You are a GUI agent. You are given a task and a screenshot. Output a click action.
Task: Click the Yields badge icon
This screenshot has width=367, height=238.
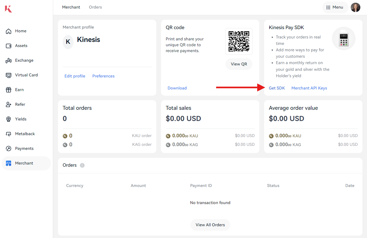[x=9, y=119]
